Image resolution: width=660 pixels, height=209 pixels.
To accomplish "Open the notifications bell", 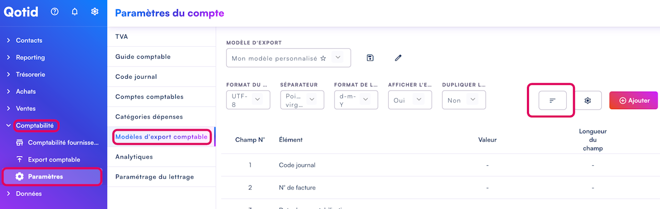I will coord(75,12).
